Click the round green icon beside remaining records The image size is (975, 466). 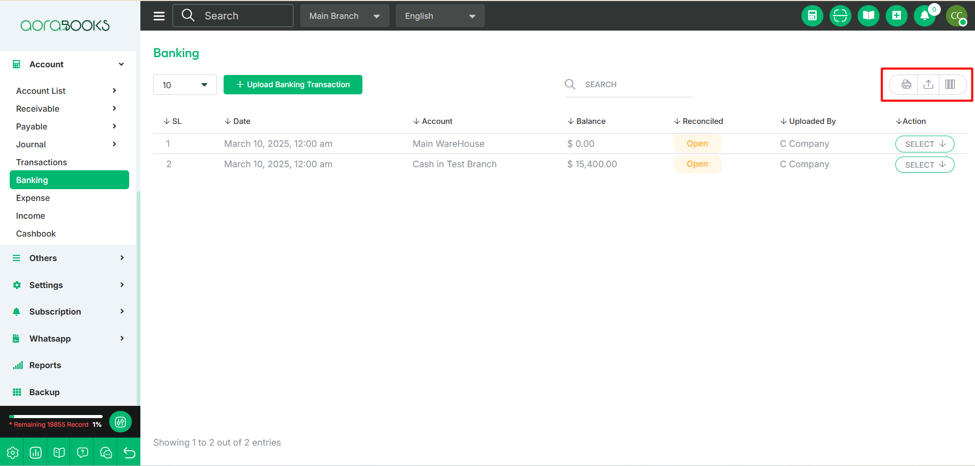[x=120, y=422]
